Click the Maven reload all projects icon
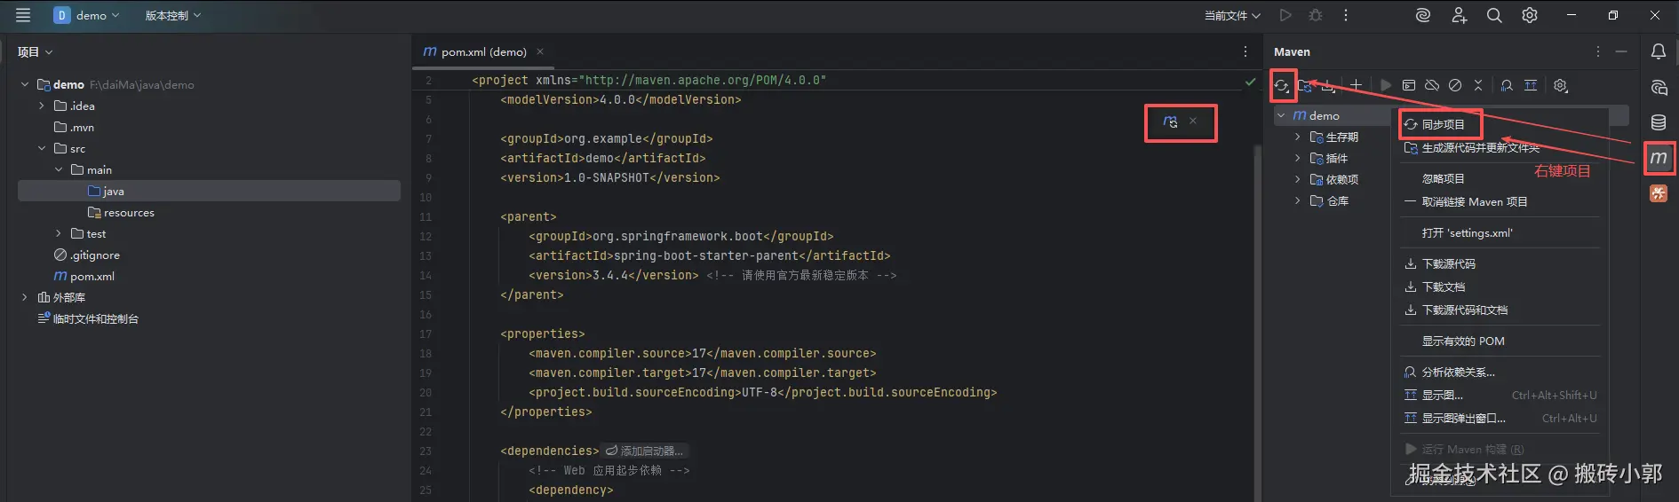 tap(1282, 86)
